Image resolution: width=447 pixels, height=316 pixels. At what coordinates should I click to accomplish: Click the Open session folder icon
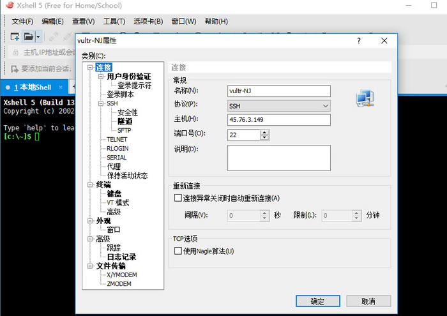[x=29, y=37]
